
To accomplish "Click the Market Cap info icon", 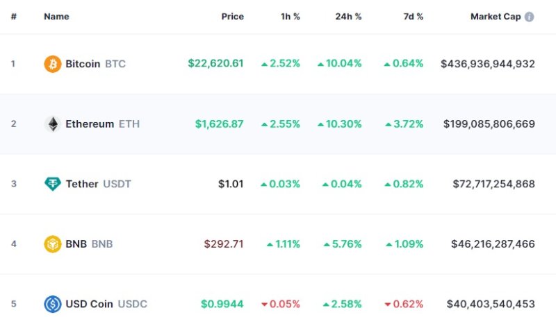I will 530,17.
